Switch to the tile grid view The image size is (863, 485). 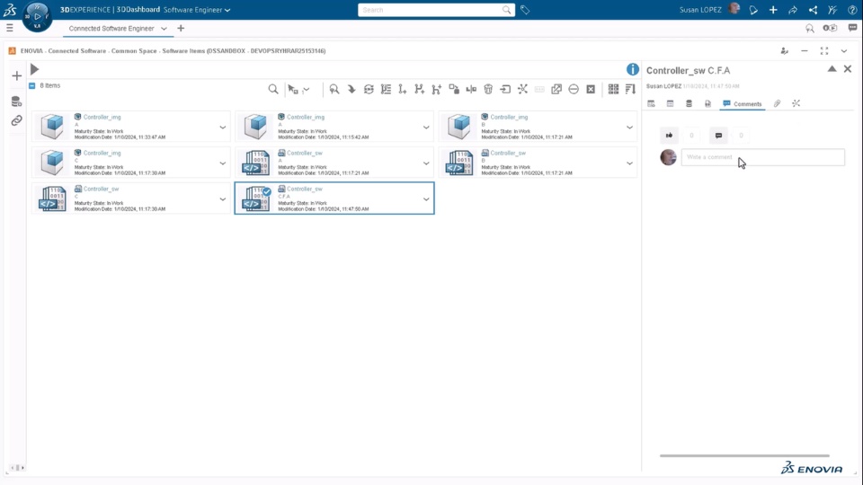click(613, 89)
